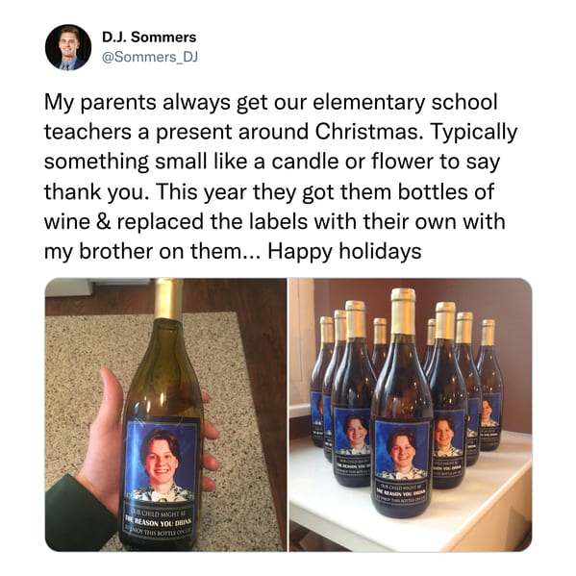This screenshot has width=576, height=576.
Task: Click the portrait label on the hand-held bottle
Action: tap(161, 462)
